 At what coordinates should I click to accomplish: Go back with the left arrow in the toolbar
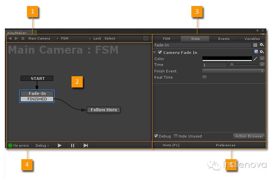click(x=10, y=38)
